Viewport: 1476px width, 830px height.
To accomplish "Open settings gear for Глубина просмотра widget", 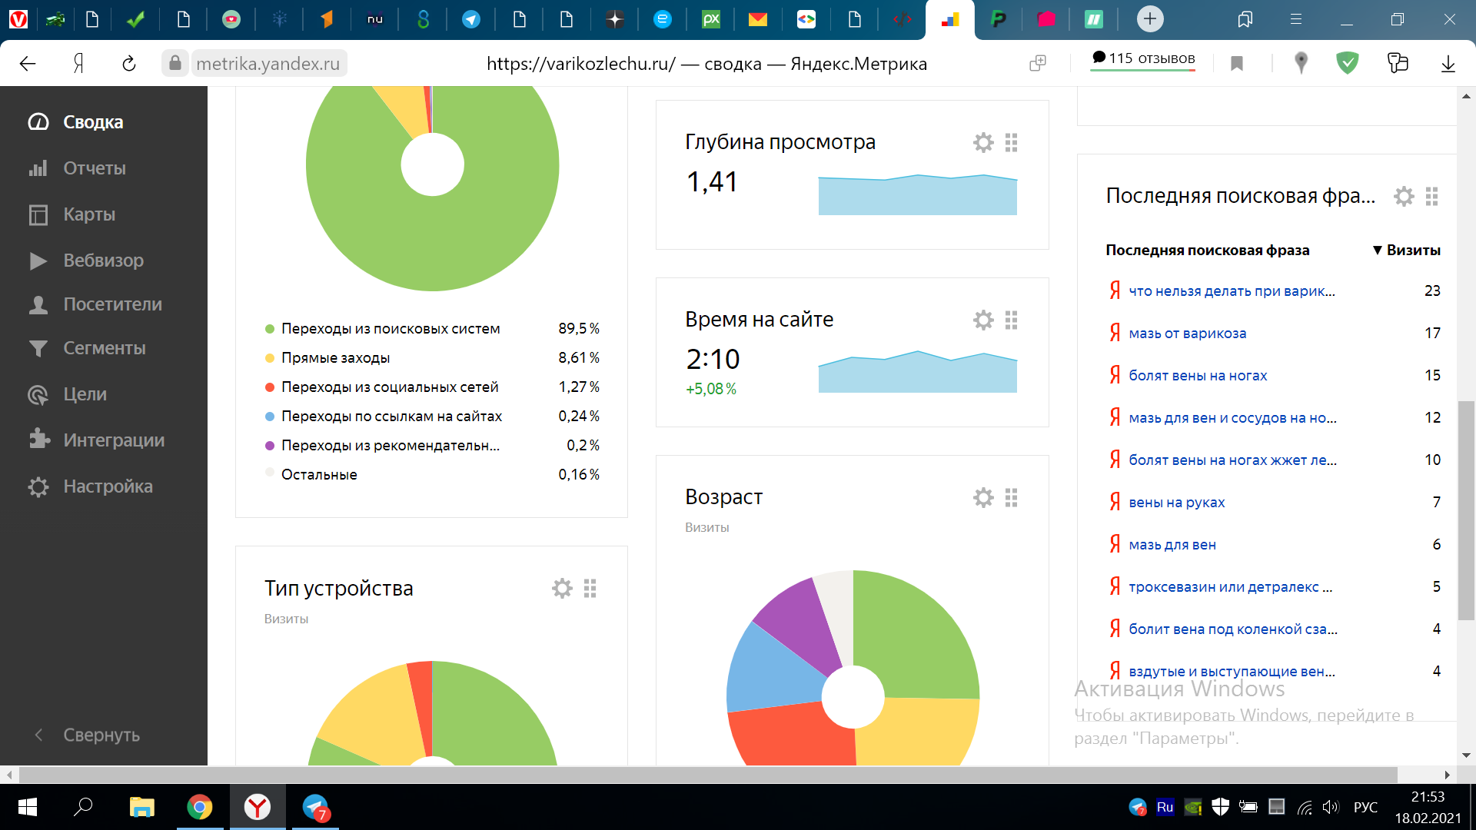I will (983, 142).
